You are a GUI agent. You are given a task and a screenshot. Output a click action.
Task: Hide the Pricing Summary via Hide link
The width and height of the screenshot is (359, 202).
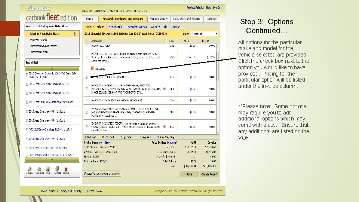[106, 143]
